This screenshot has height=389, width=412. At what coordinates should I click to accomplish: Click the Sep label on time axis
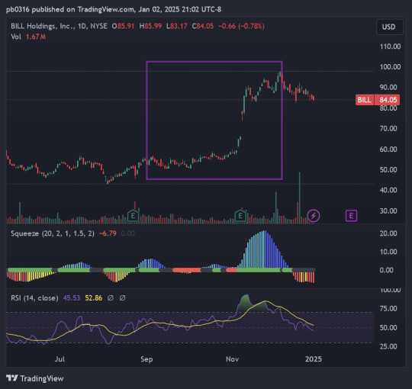point(146,359)
